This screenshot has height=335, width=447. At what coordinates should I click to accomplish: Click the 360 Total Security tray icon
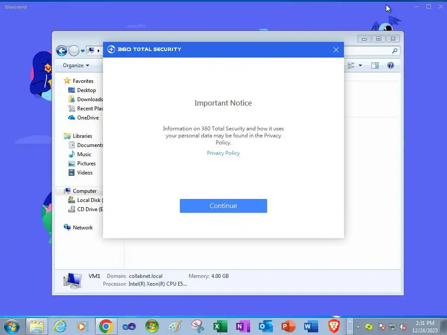(x=369, y=327)
